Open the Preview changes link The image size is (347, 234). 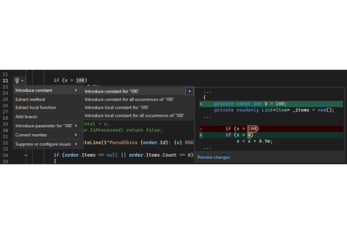[213, 157]
